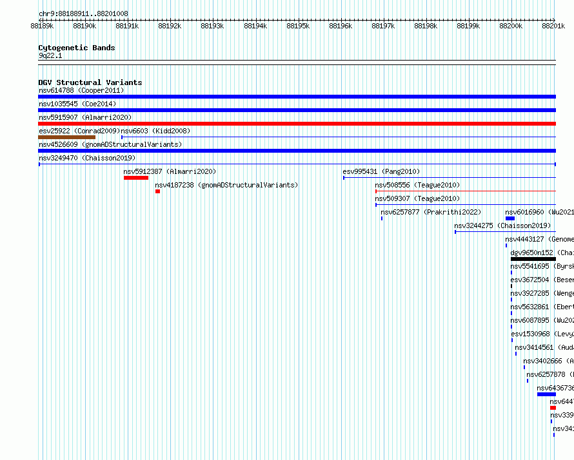Open the nsv3249470 (Chaisson2019) label
The image size is (574, 460).
pyautogui.click(x=87, y=158)
